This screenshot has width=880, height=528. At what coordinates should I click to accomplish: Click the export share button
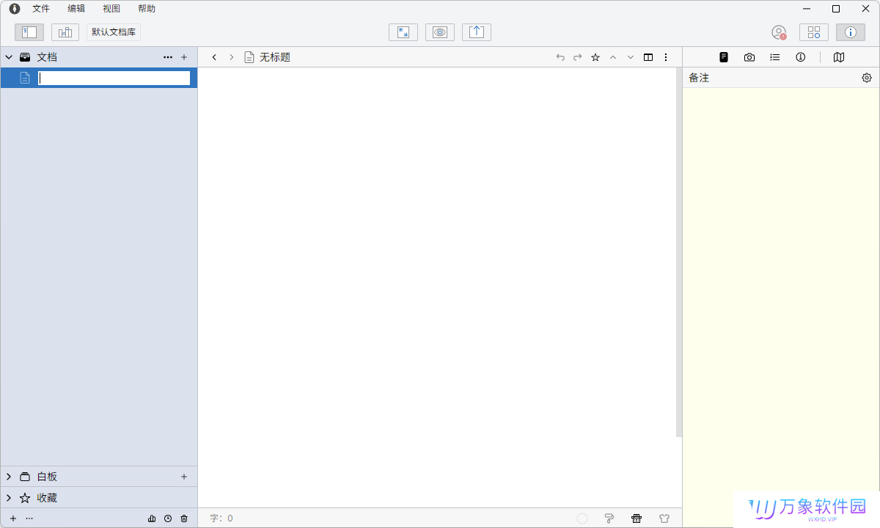click(x=477, y=32)
